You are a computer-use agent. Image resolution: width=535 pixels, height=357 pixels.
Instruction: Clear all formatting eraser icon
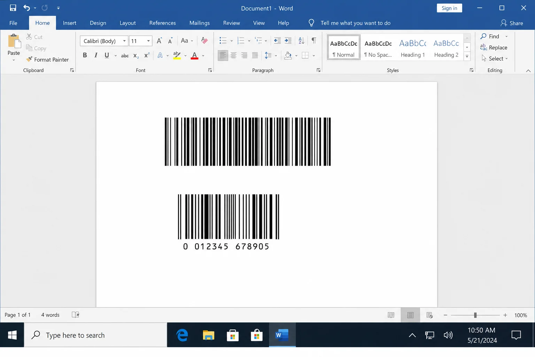point(204,41)
